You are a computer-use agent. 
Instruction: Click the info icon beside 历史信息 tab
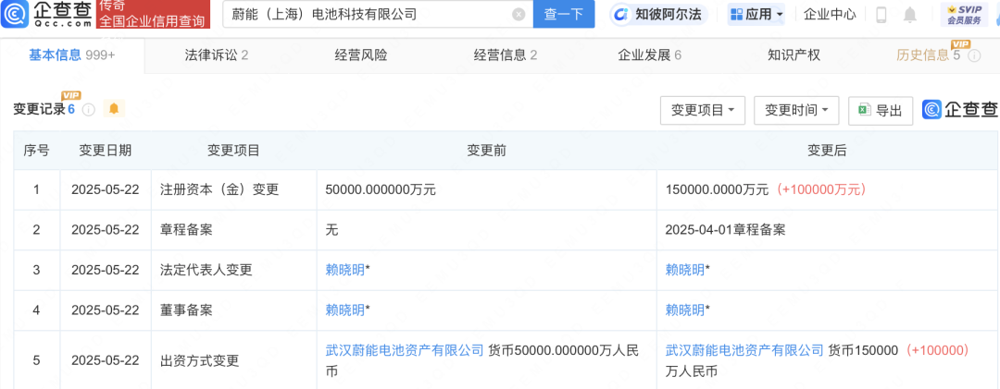974,55
